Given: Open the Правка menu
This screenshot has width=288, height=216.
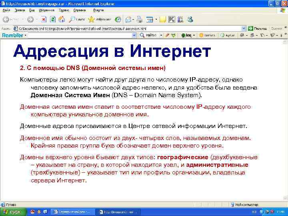Looking at the screenshot, I should 20,10.
